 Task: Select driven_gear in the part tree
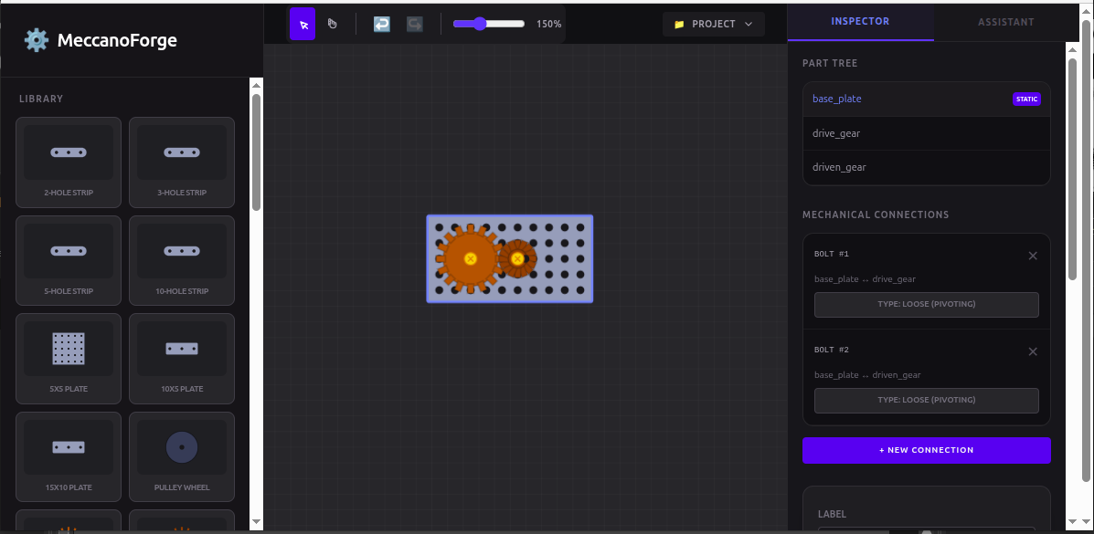click(927, 167)
